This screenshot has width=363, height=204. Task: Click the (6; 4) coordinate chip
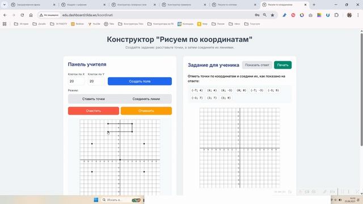coord(212,90)
